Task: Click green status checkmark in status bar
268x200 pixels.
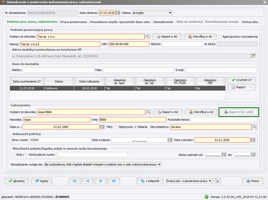Action: coord(206,197)
